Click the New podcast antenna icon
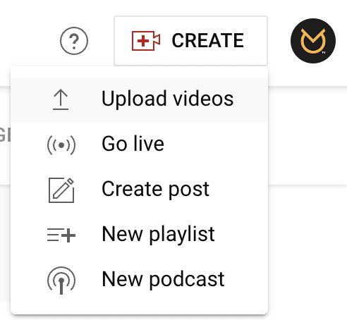This screenshot has height=320, width=347. [x=61, y=281]
